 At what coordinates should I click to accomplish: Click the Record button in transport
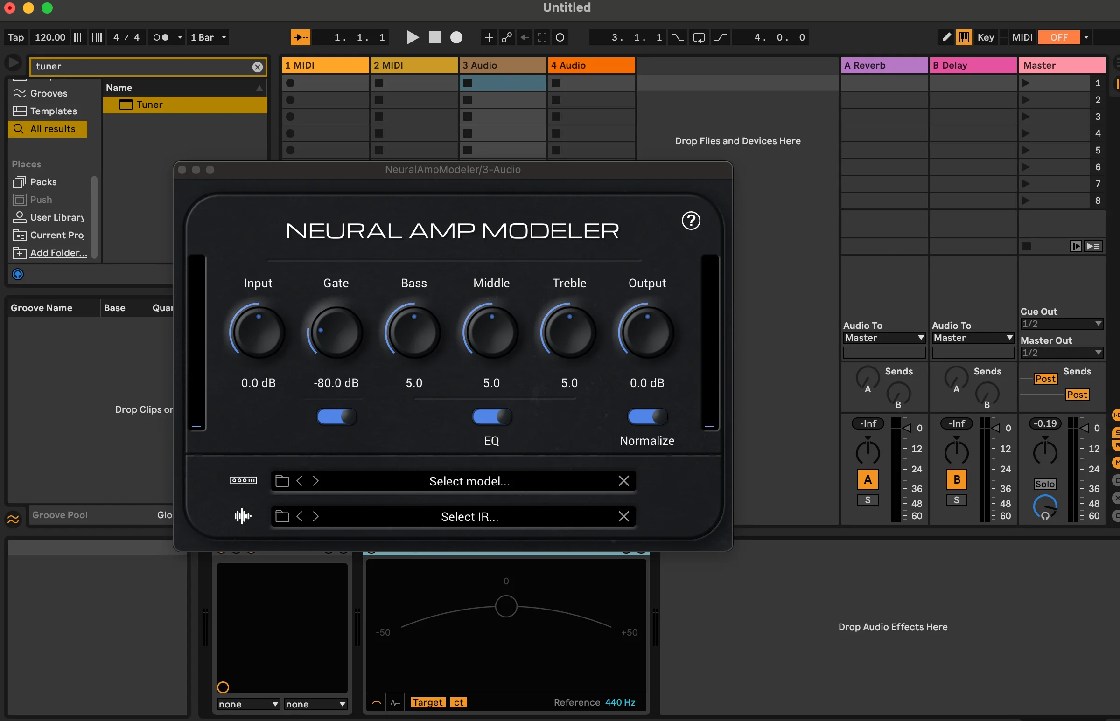(456, 37)
